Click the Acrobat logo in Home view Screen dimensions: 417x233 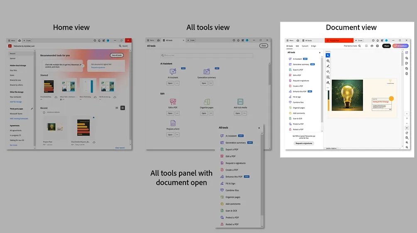(10, 46)
